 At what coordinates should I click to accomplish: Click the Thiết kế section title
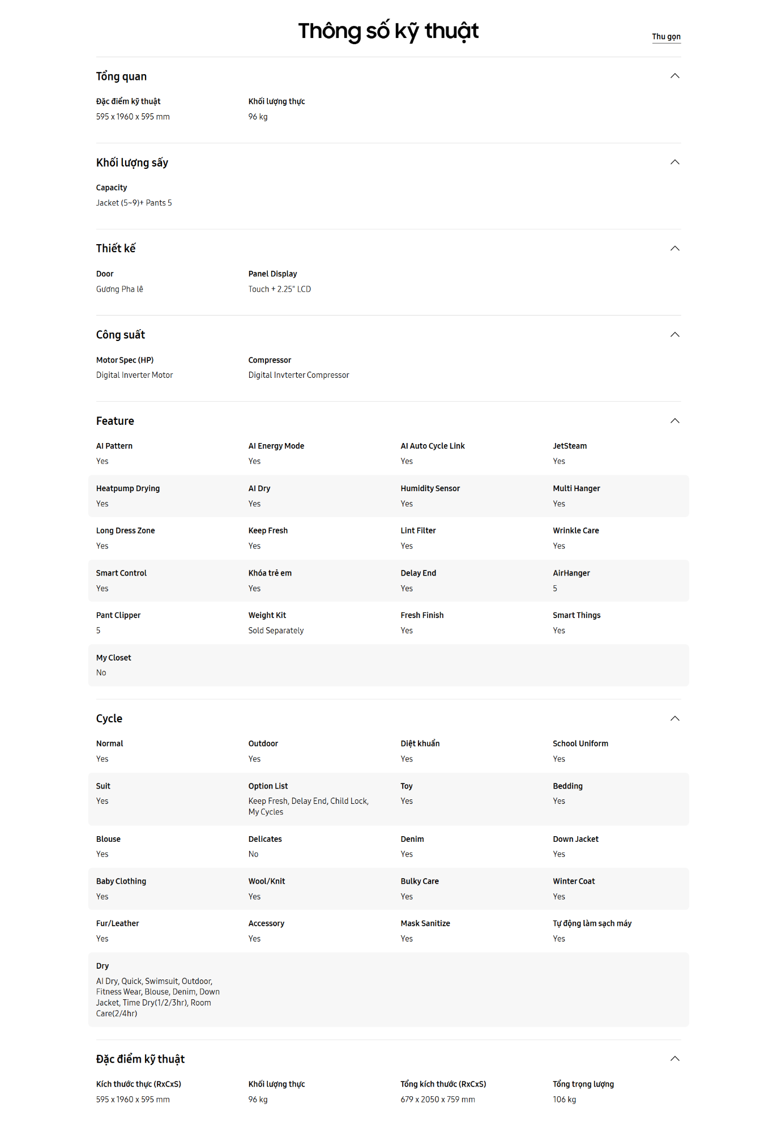tap(116, 249)
